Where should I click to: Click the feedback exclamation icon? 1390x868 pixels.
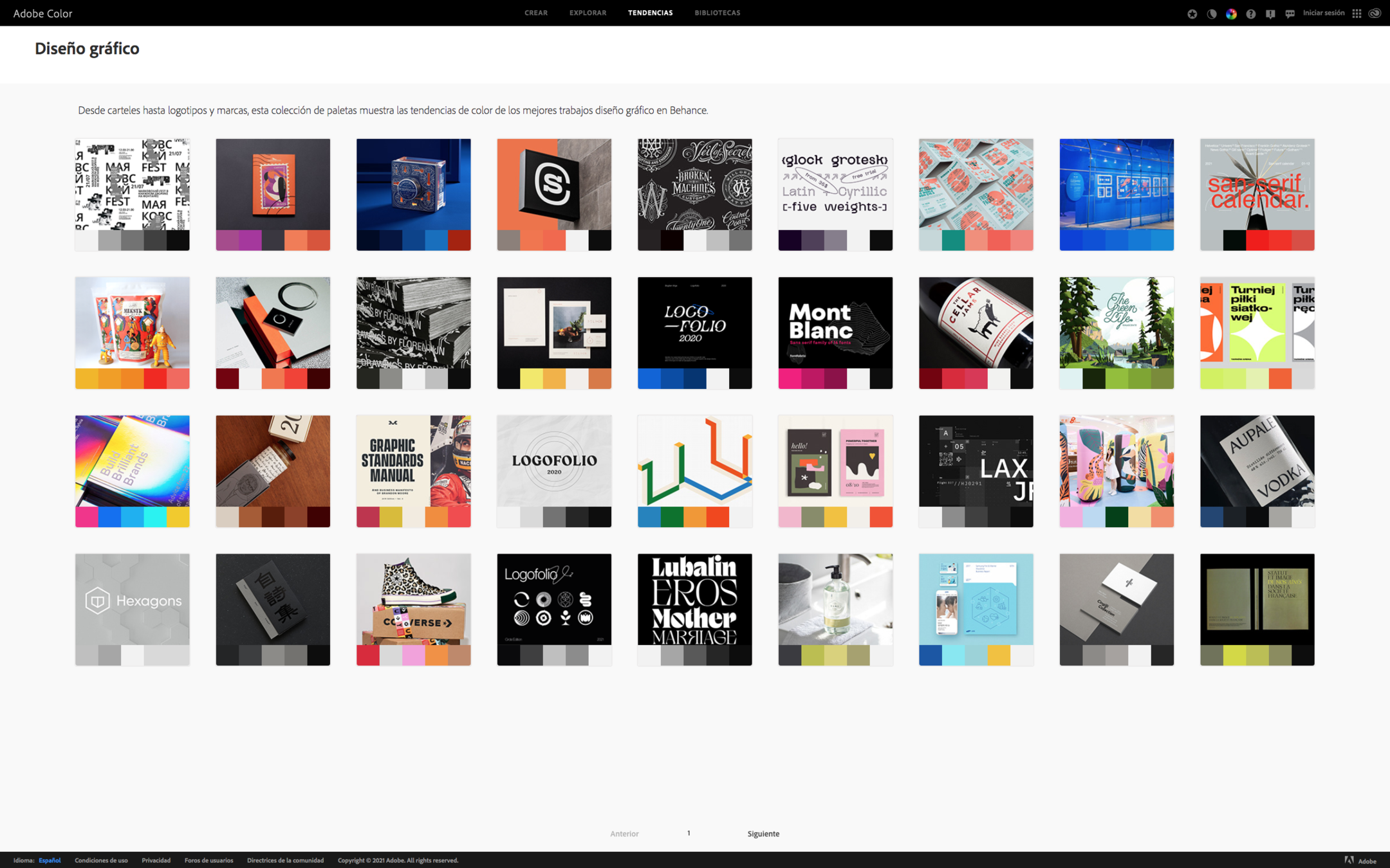point(1270,14)
